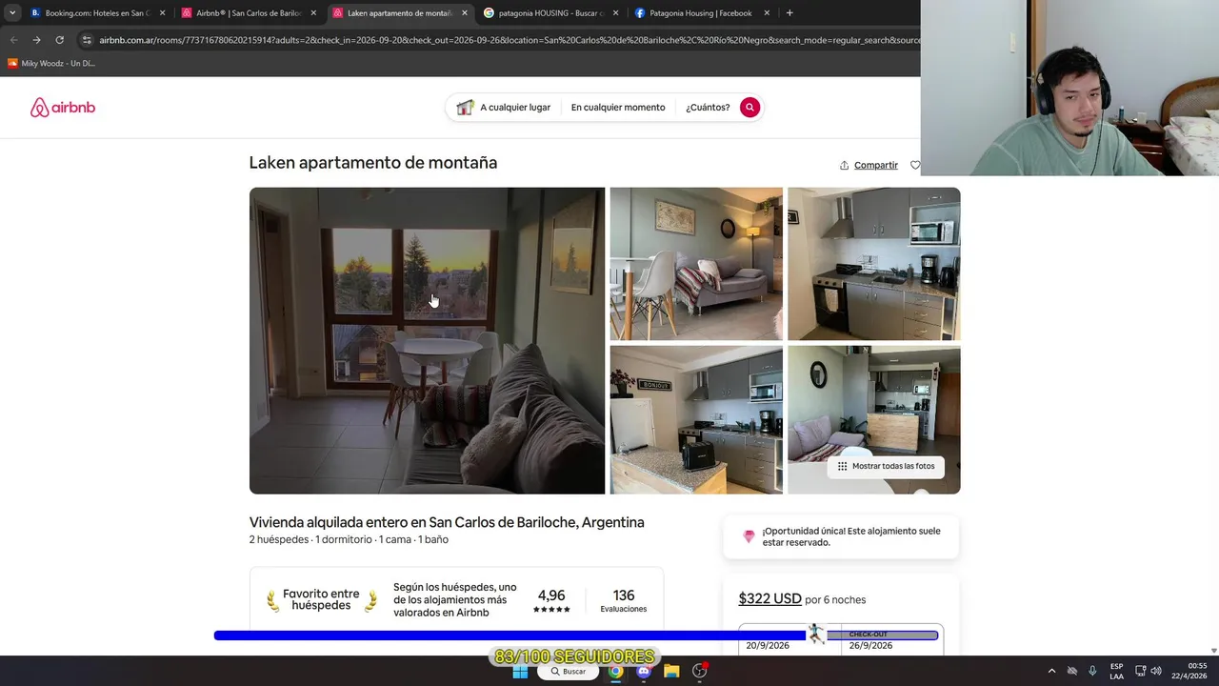
Task: Click the page scrollbar down arrow
Action: [x=1213, y=651]
